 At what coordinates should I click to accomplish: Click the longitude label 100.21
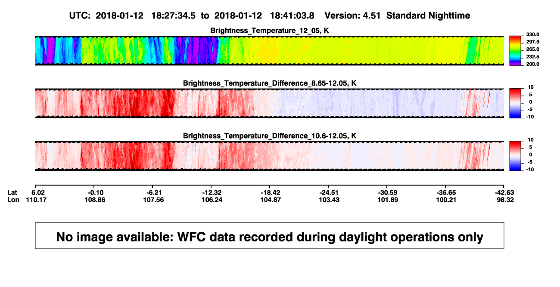pyautogui.click(x=446, y=200)
